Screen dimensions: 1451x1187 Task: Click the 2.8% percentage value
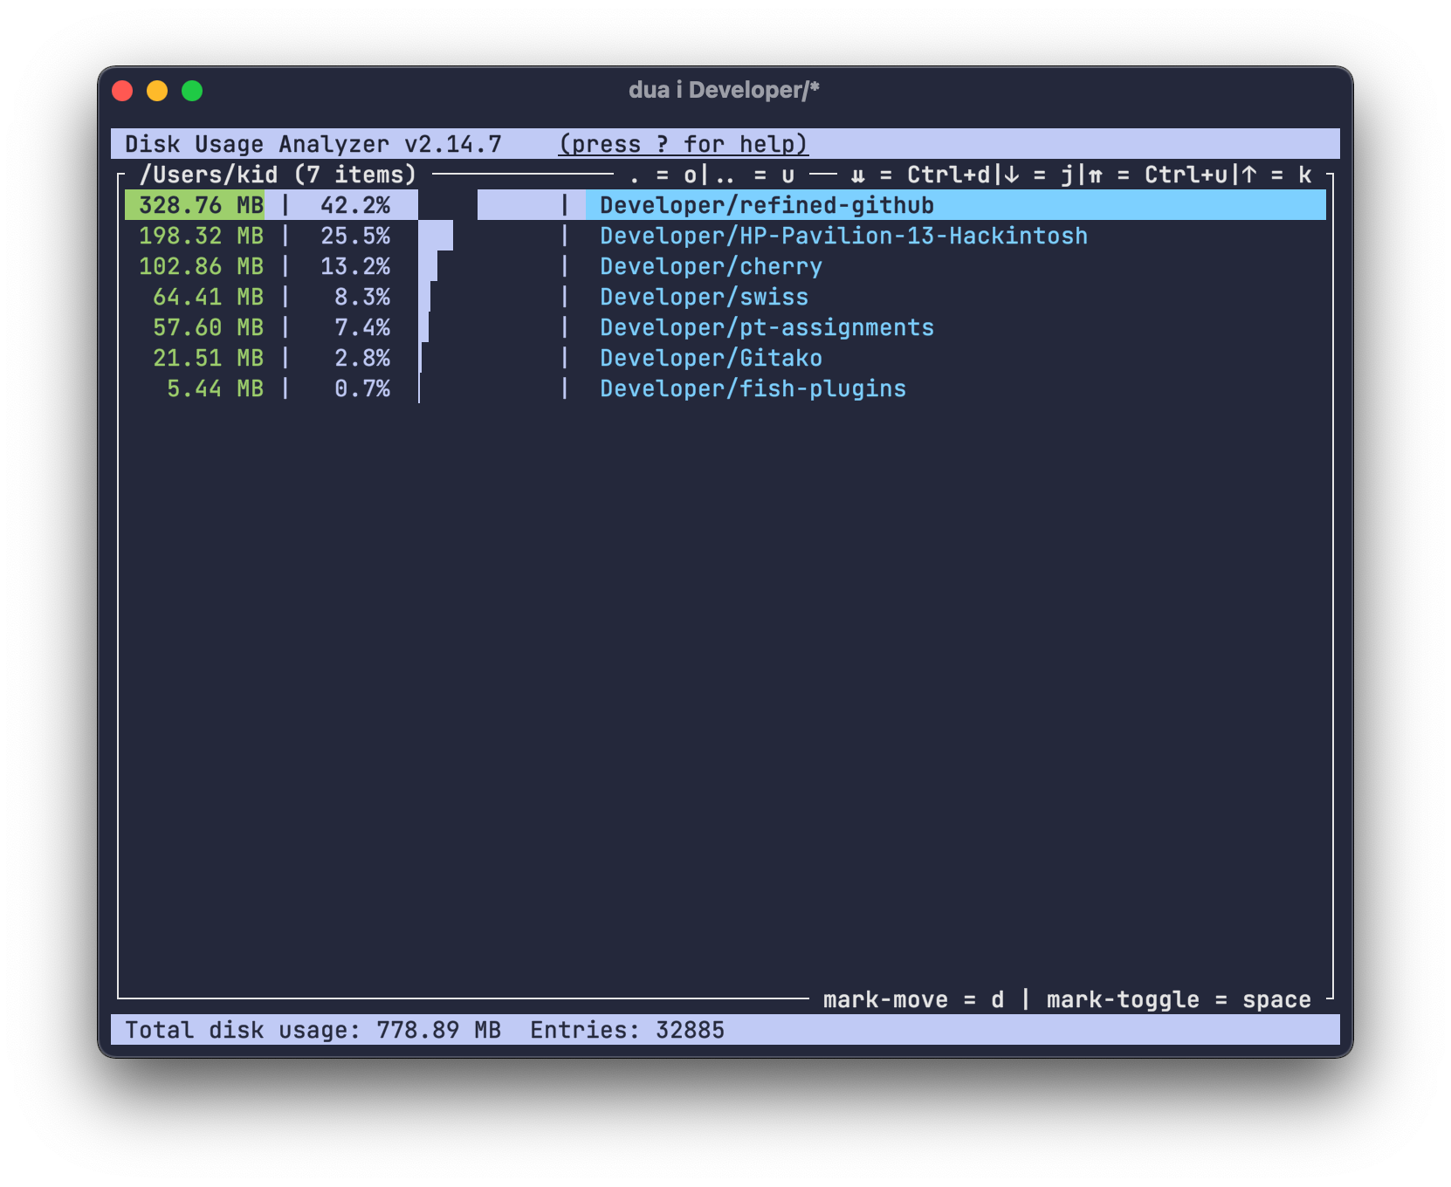point(362,358)
